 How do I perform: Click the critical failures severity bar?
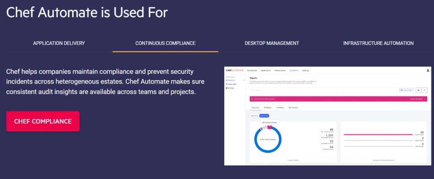[378, 134]
